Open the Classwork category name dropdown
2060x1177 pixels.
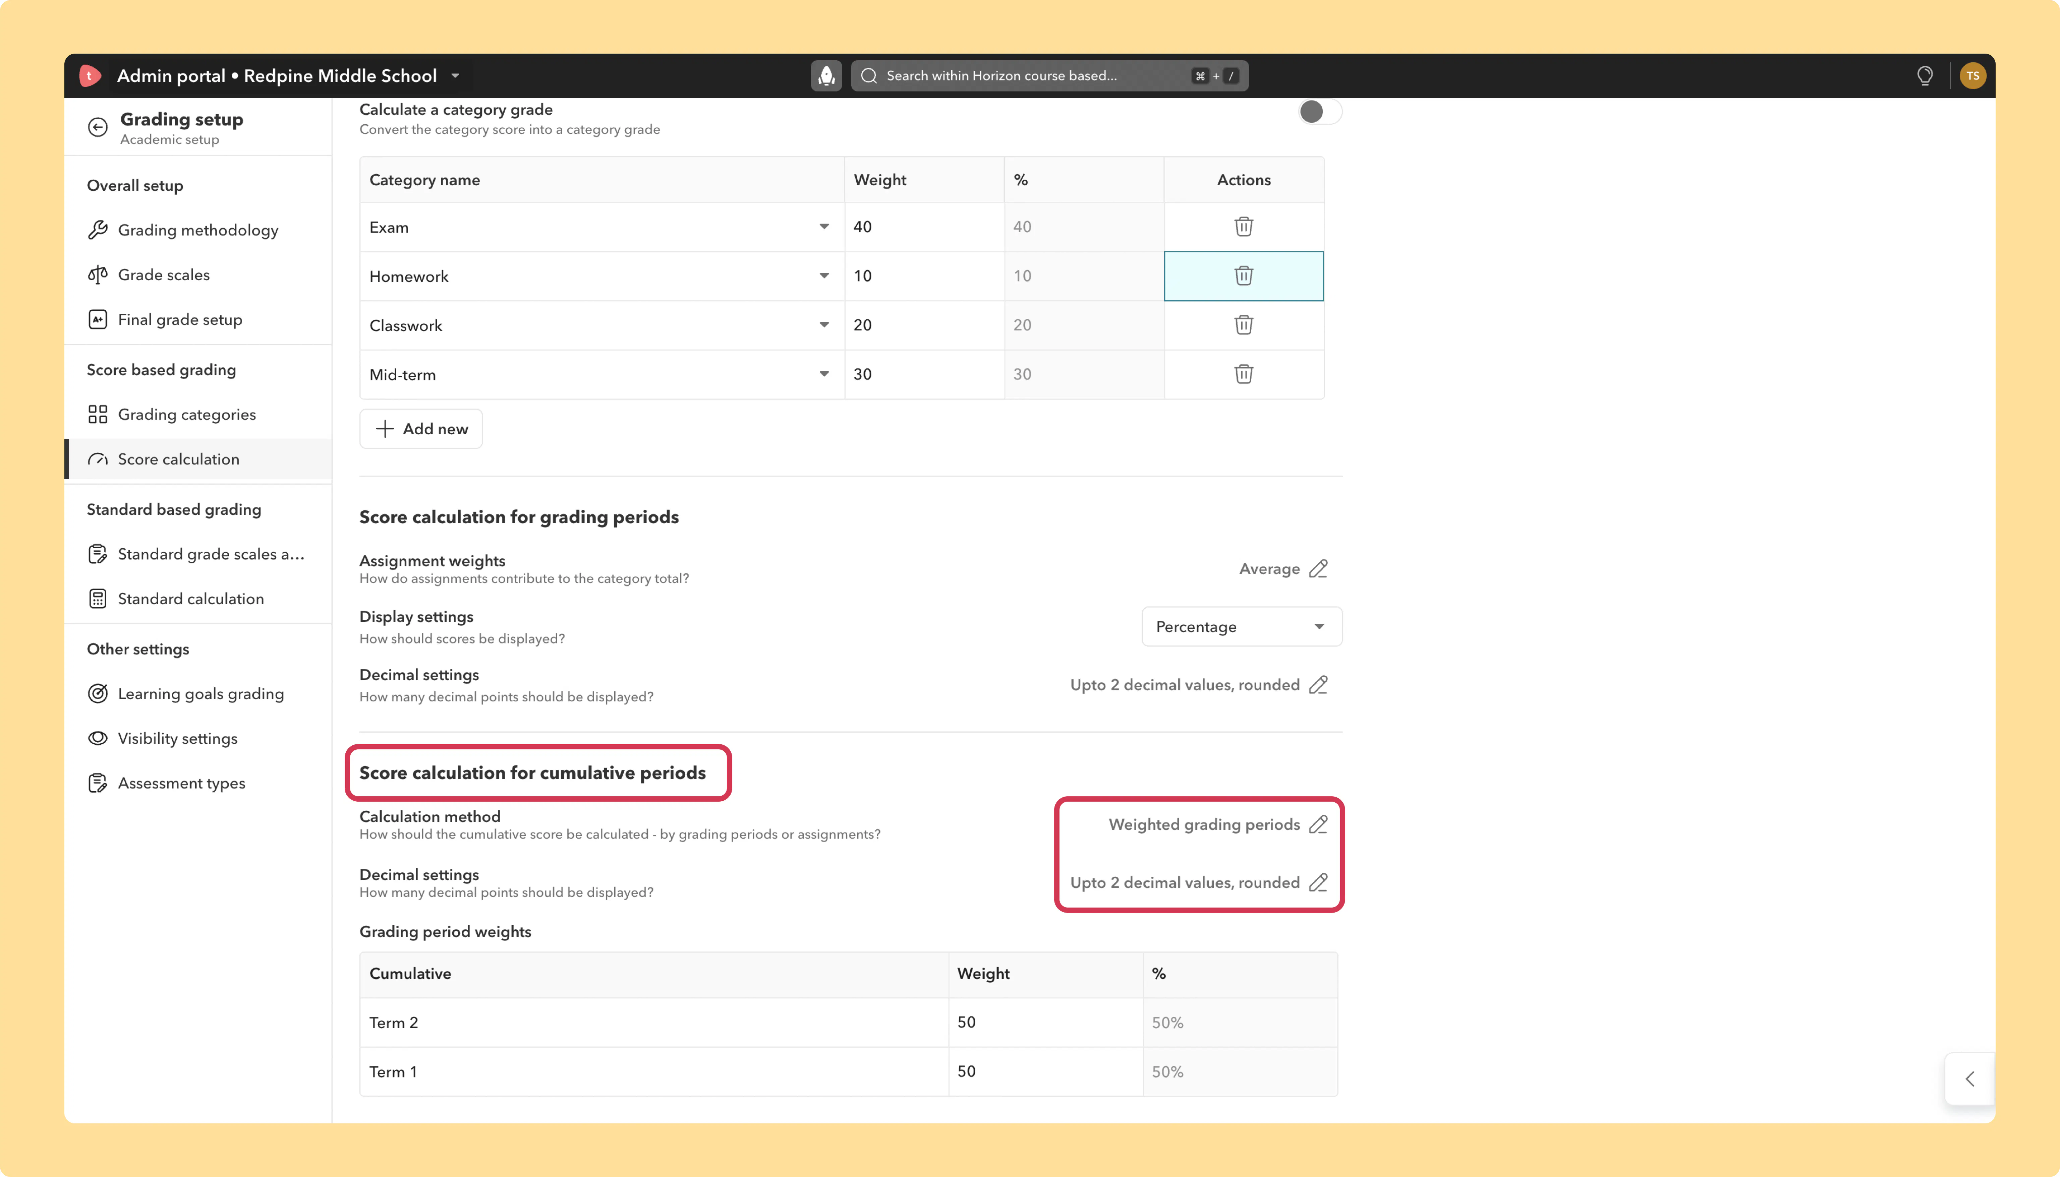[x=824, y=325]
